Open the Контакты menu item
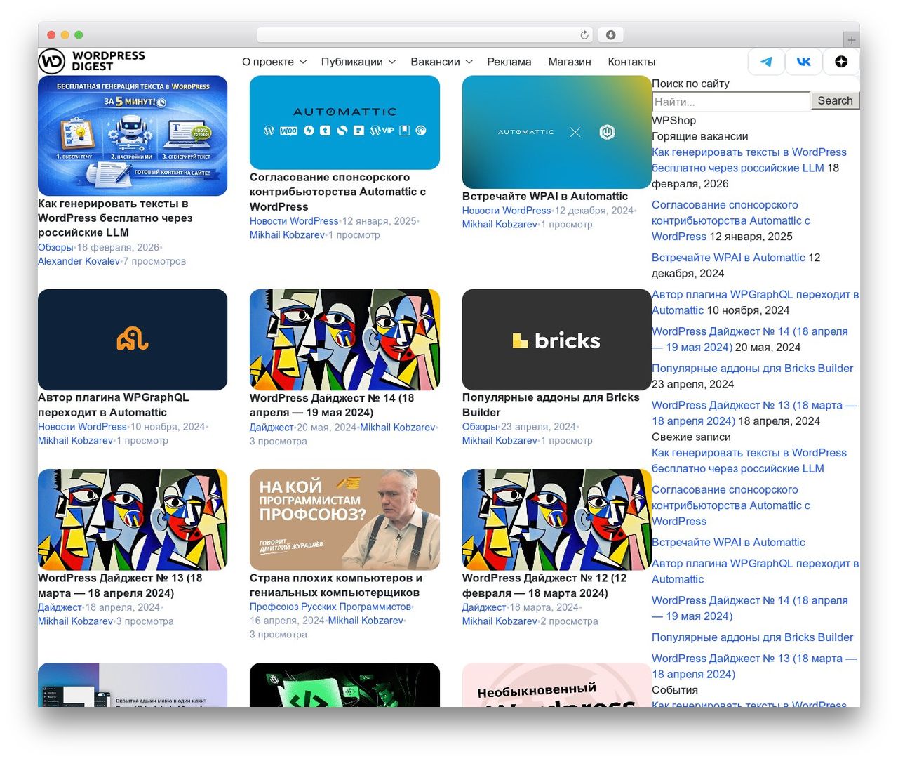This screenshot has width=898, height=761. pyautogui.click(x=631, y=62)
